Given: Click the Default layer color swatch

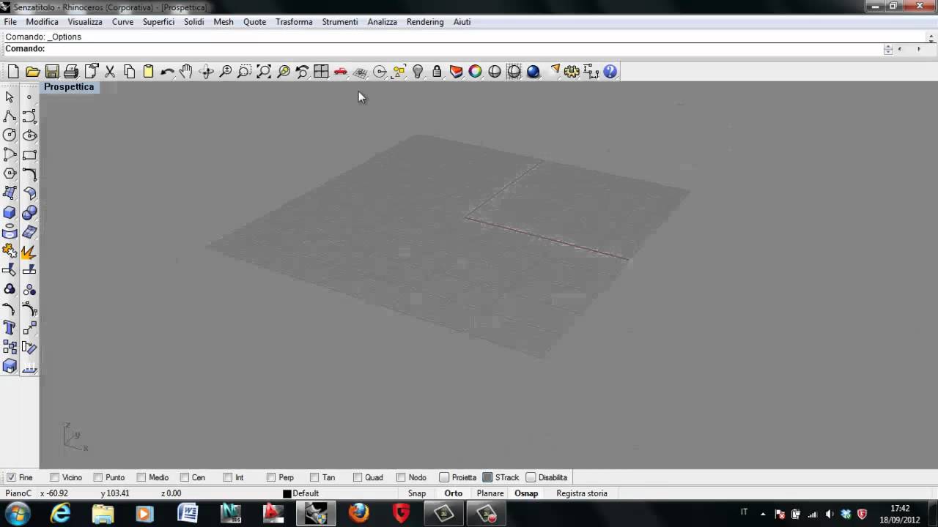Looking at the screenshot, I should coord(287,493).
